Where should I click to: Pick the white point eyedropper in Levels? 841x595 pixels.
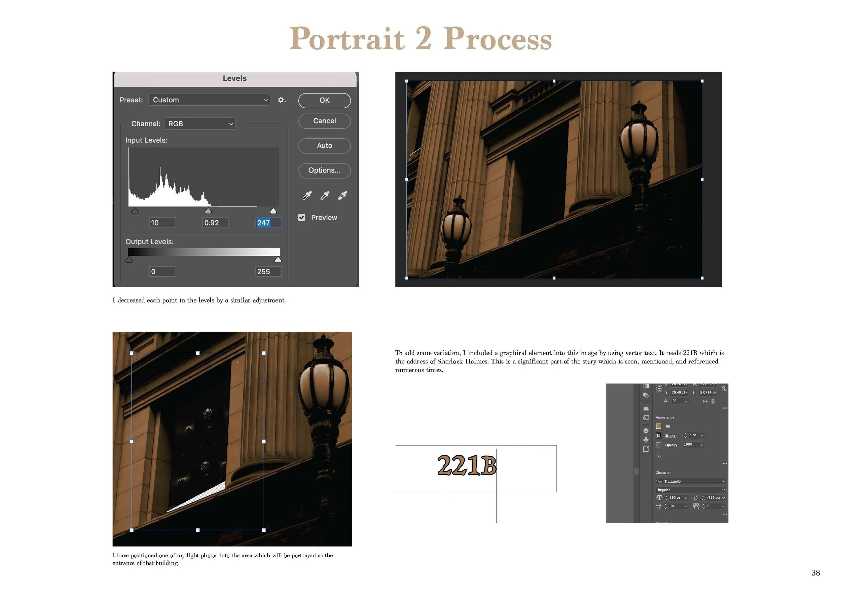(342, 196)
